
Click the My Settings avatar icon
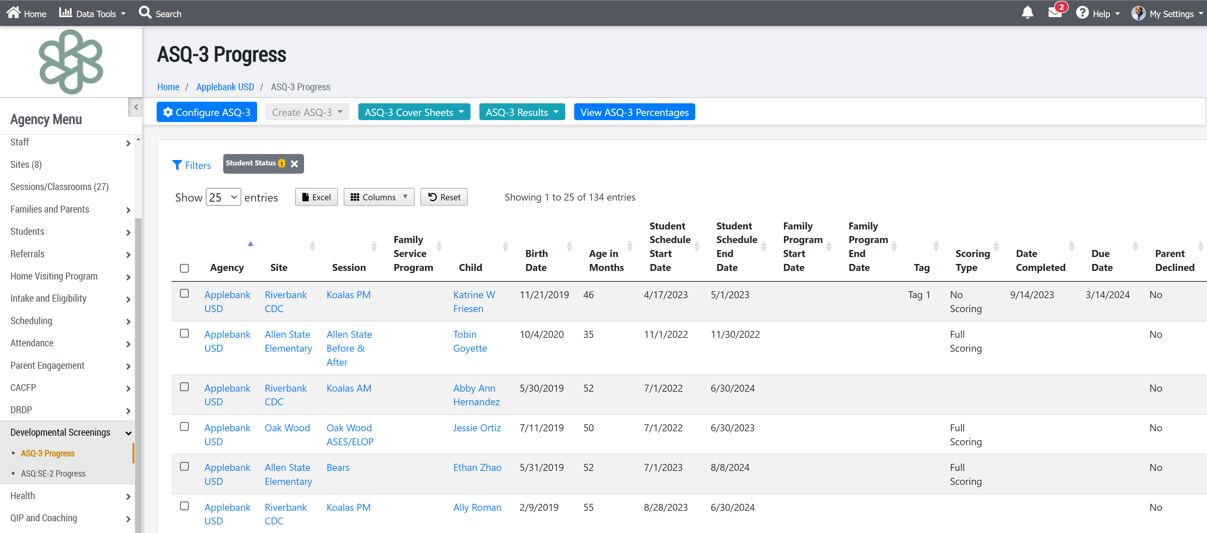pyautogui.click(x=1138, y=13)
